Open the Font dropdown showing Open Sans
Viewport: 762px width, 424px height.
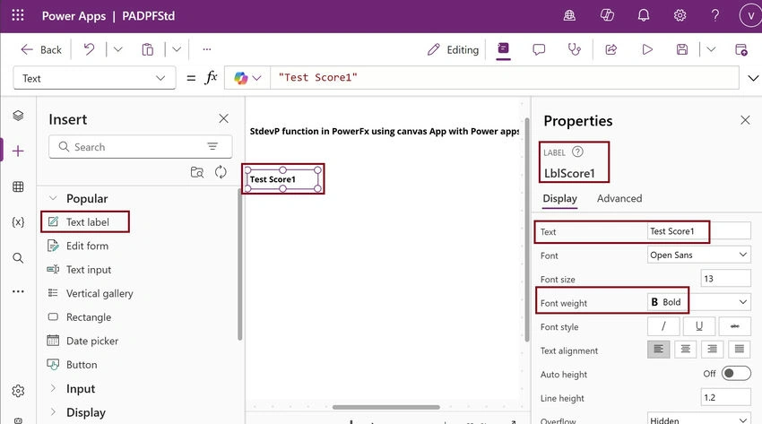[x=699, y=255]
